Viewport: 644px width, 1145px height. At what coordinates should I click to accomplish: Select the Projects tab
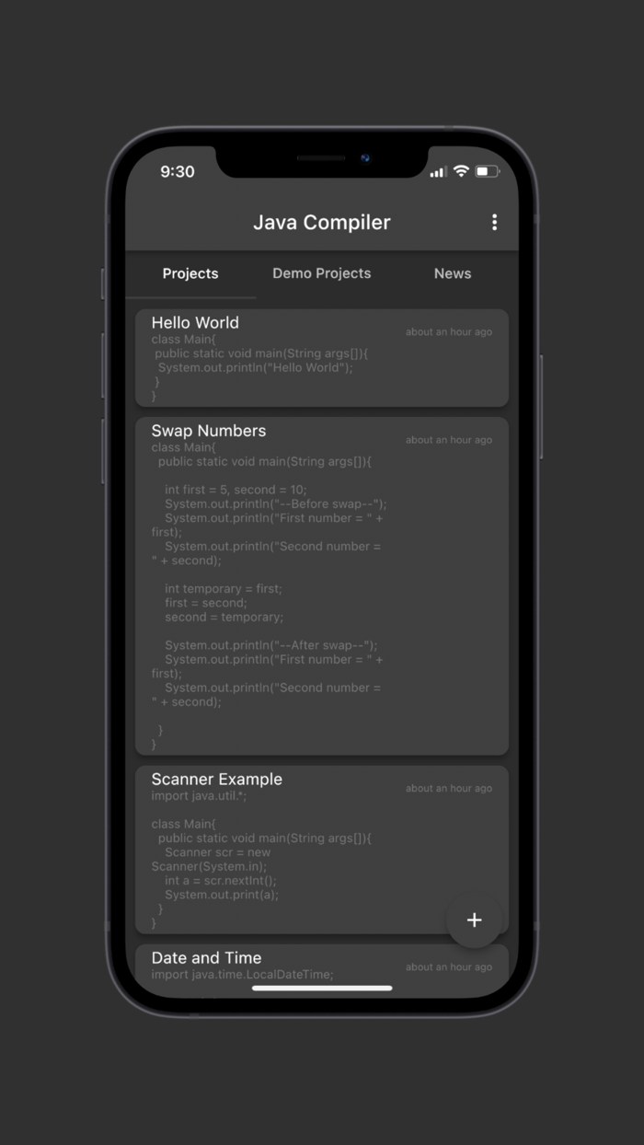(x=190, y=273)
